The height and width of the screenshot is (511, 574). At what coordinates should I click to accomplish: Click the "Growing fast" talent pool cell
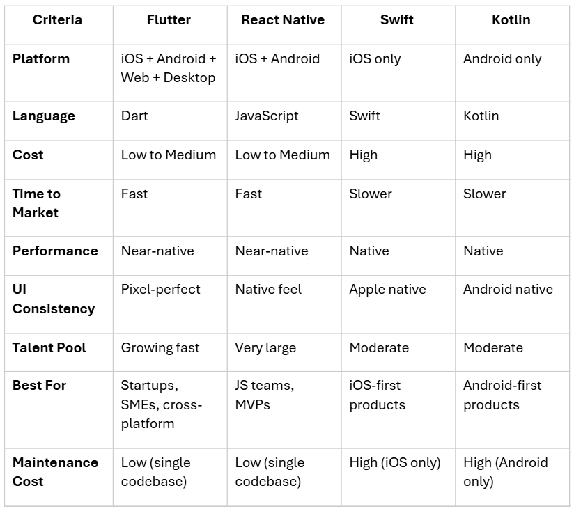tap(160, 347)
